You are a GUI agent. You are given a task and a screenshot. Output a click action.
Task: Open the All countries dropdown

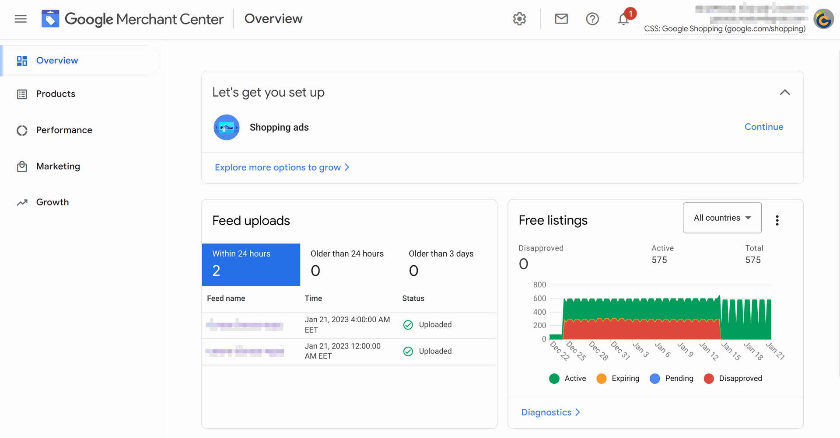[x=722, y=218]
